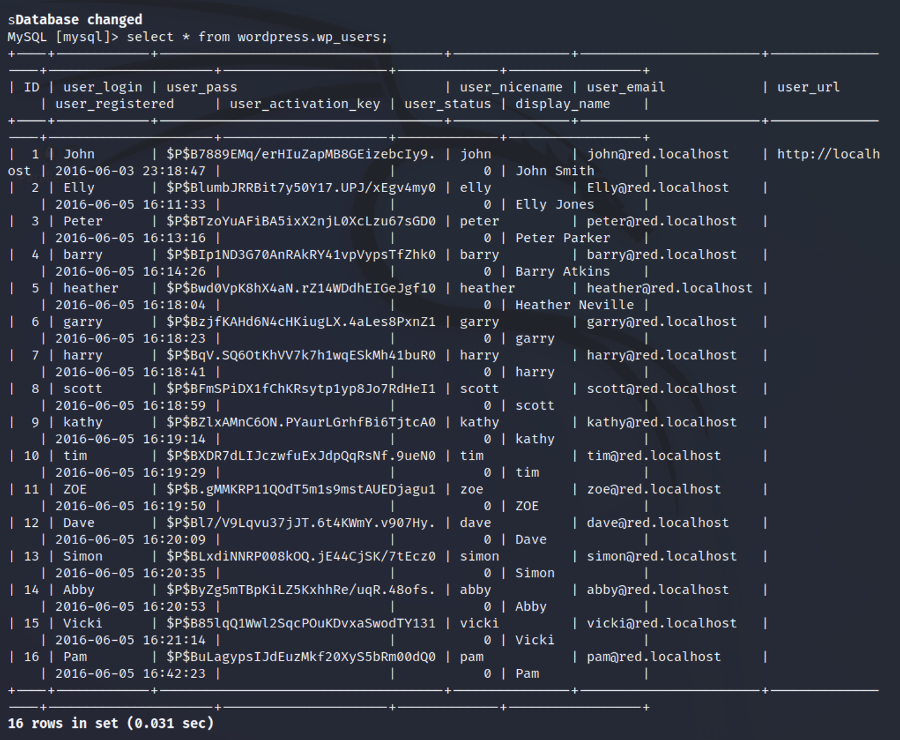Image resolution: width=900 pixels, height=740 pixels.
Task: Click the timestamp 2016-06-05 16:42:23
Action: (x=130, y=673)
